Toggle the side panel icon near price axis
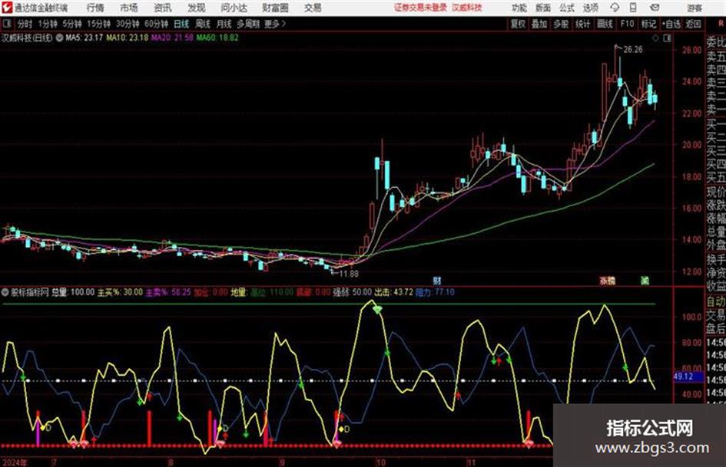Image resolution: width=726 pixels, height=467 pixels. click(x=667, y=38)
